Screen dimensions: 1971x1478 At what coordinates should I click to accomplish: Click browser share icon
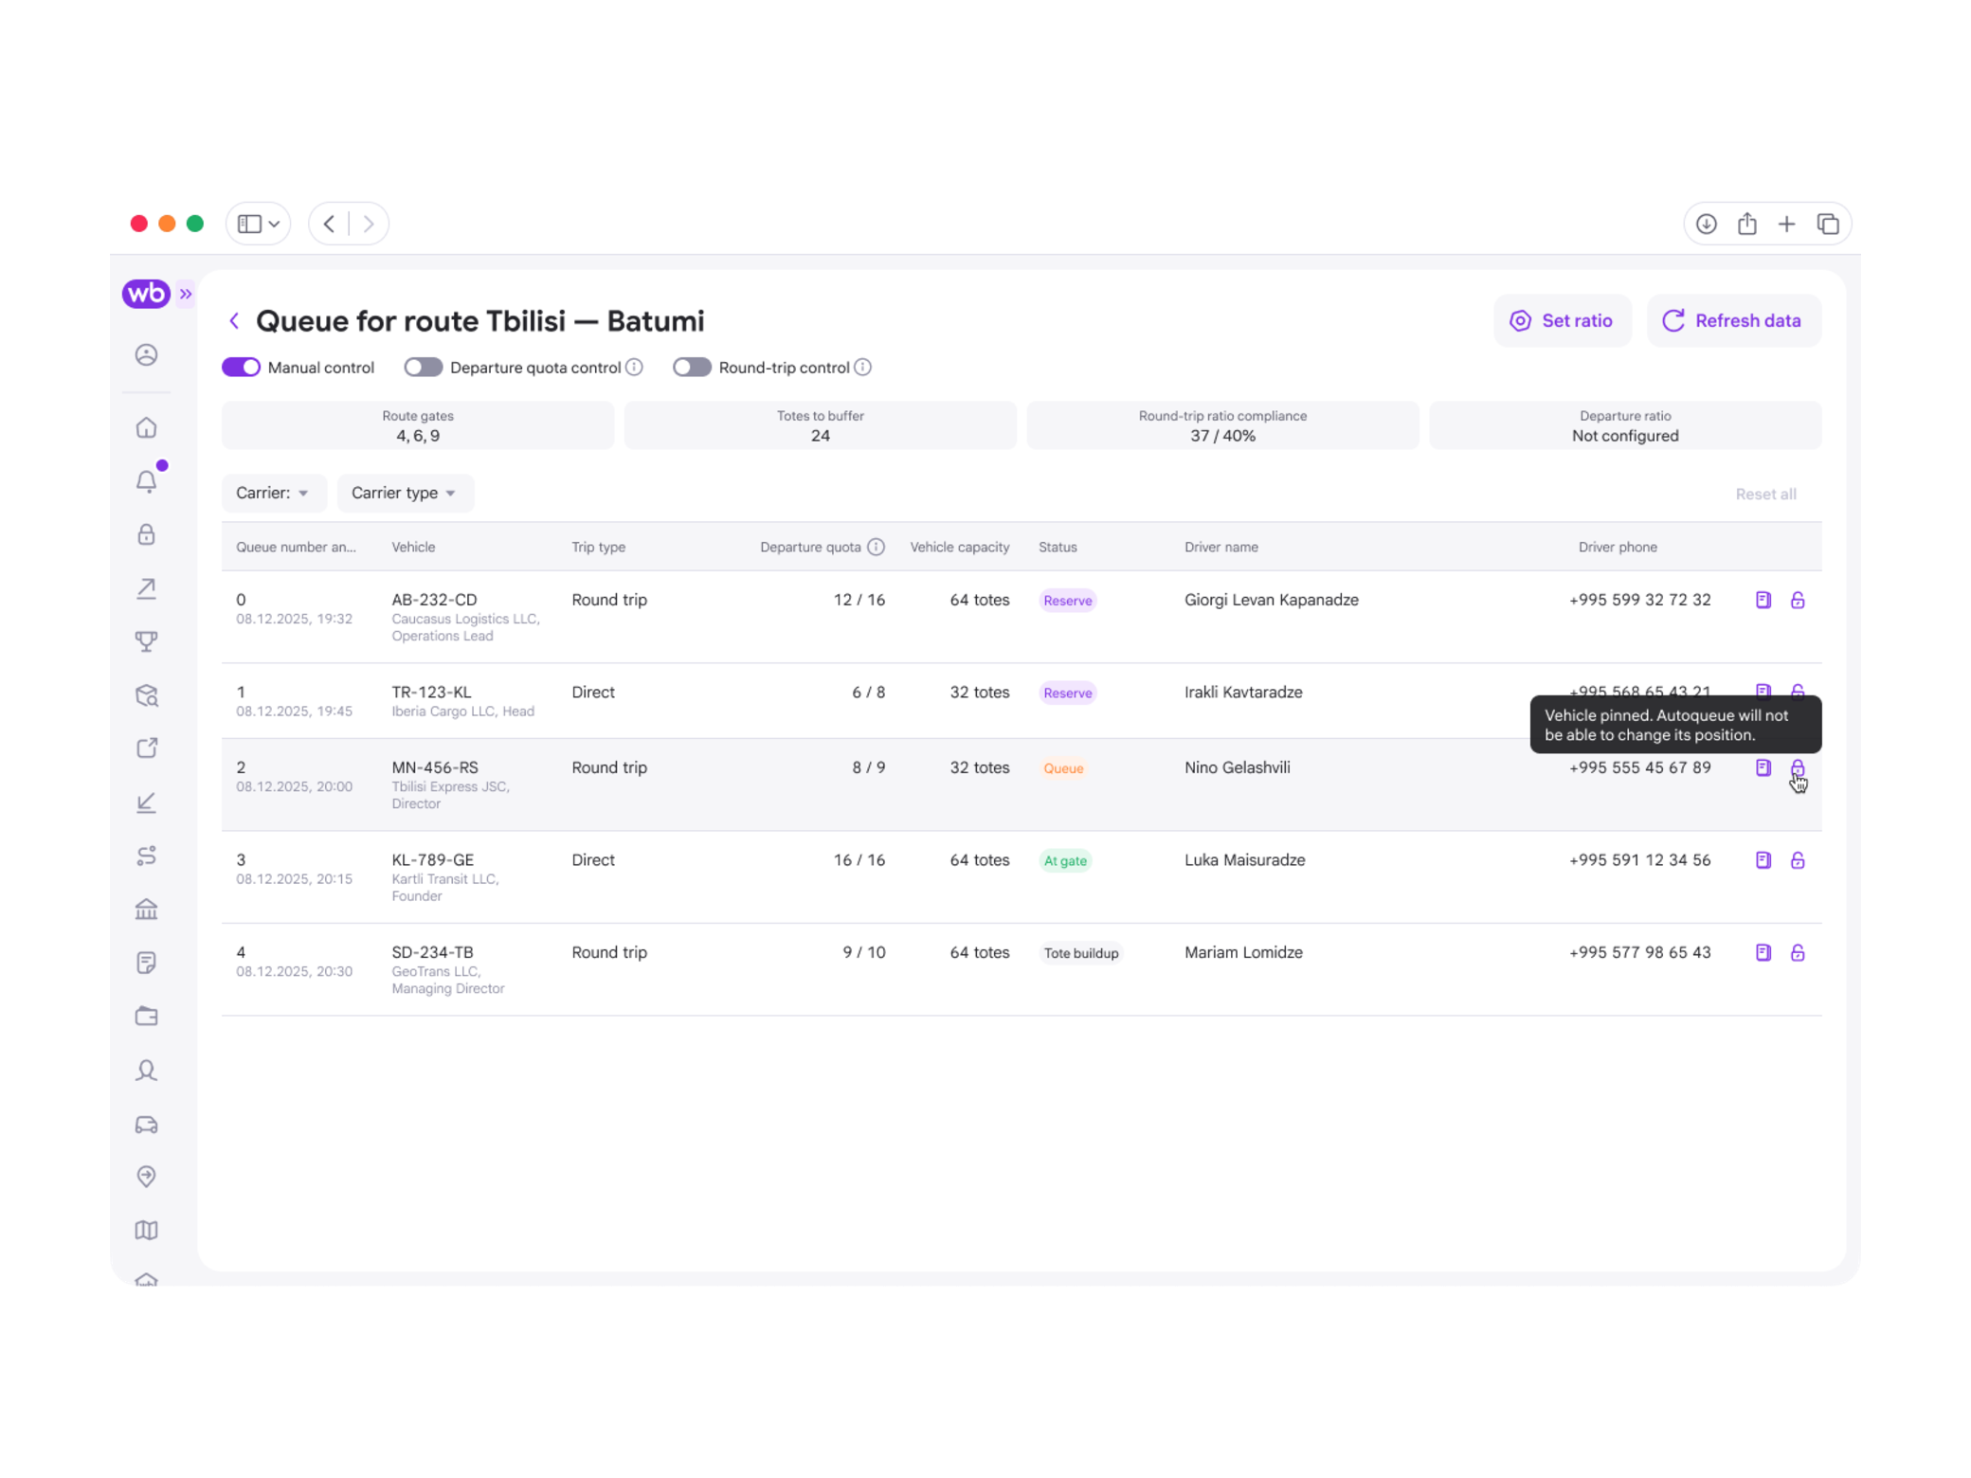(1746, 225)
